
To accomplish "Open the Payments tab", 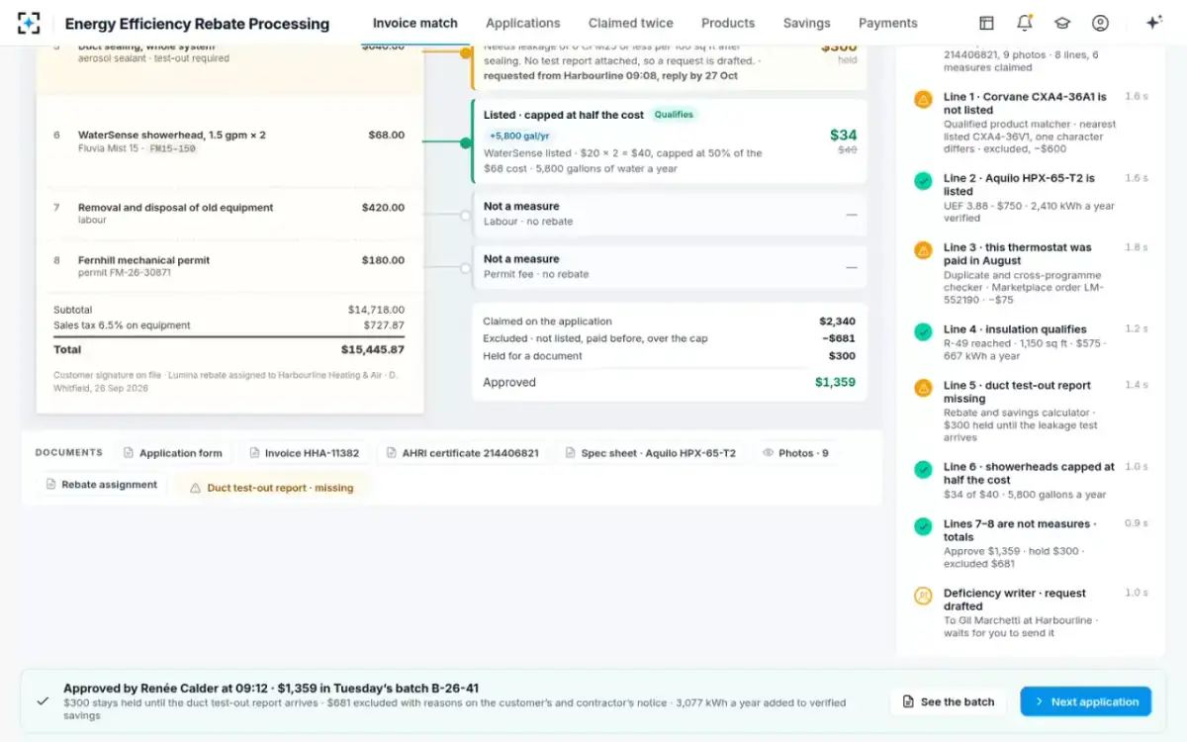I will click(887, 23).
